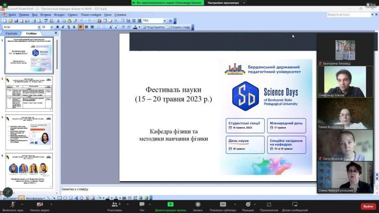Open the font size dropdown
Image resolution: width=379 pixels, height=213 pixels.
pyautogui.click(x=52, y=27)
